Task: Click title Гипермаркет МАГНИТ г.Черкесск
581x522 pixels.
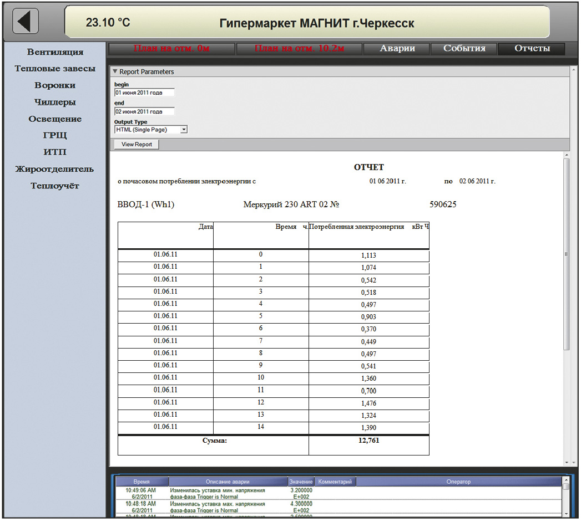Action: click(x=317, y=23)
